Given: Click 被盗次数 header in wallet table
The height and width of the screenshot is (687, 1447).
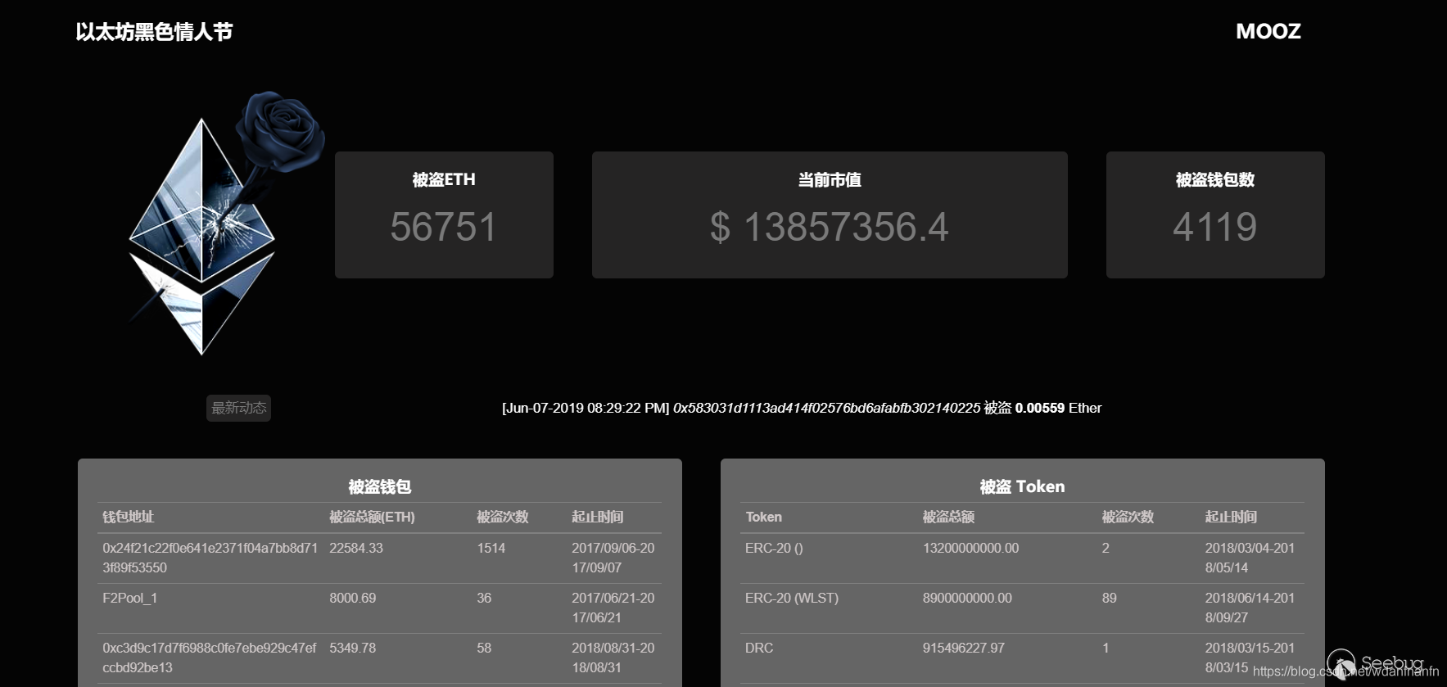Looking at the screenshot, I should (503, 517).
